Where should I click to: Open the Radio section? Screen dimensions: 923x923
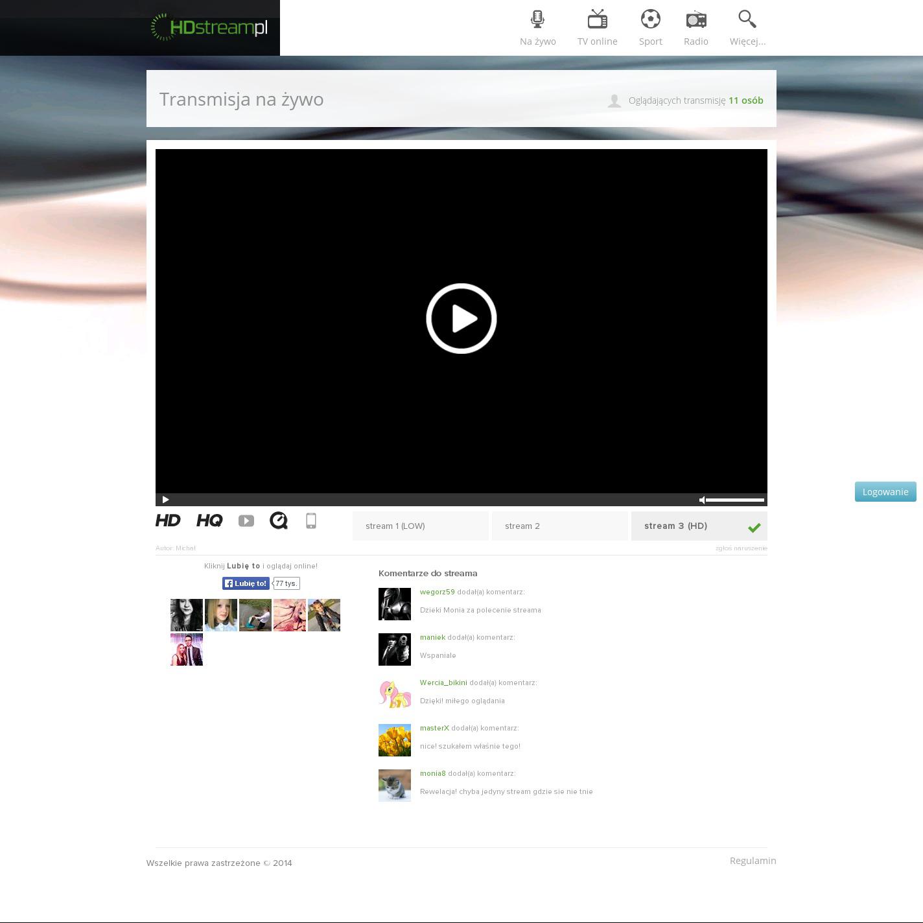[x=695, y=28]
